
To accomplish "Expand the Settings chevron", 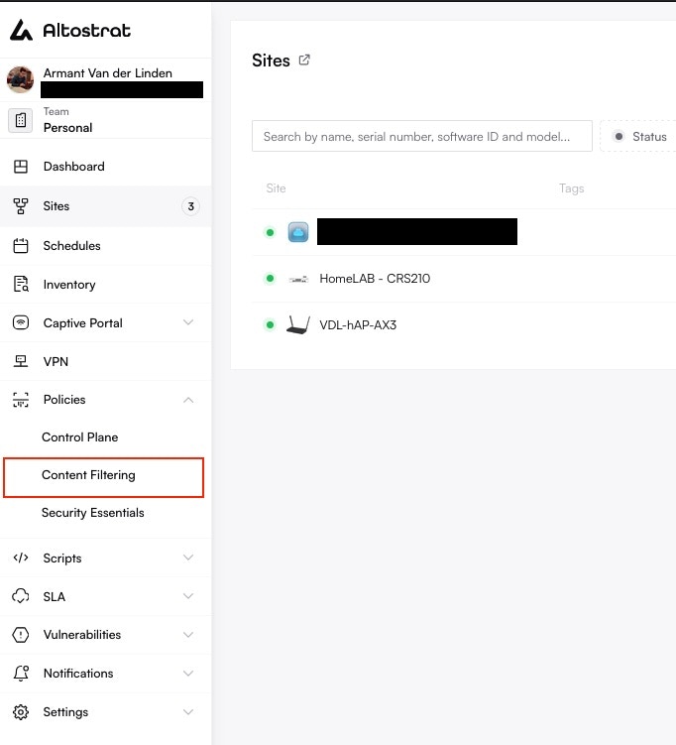I will (x=188, y=711).
